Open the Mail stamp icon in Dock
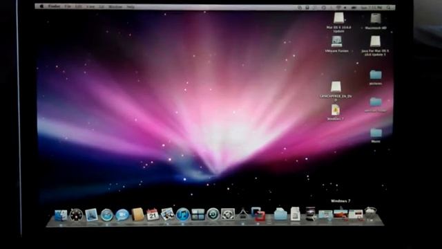The height and width of the screenshot is (249, 442). tap(92, 215)
